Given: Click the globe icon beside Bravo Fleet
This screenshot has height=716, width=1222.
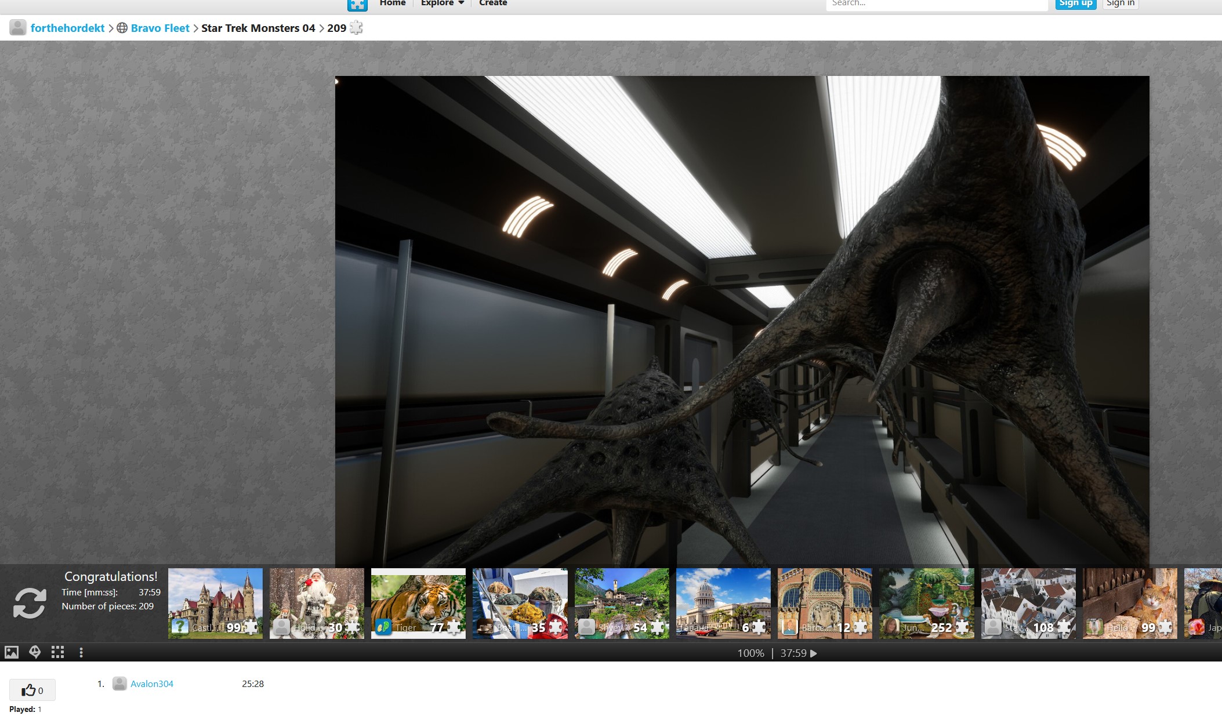Looking at the screenshot, I should pos(122,28).
